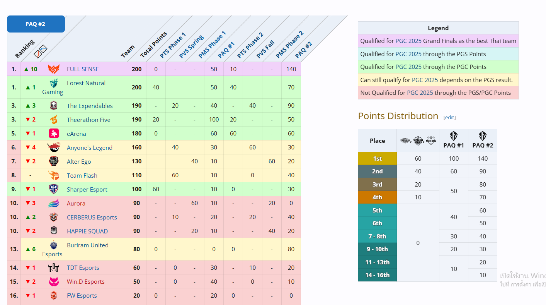Open the CERBERUS Esports link
Viewport: 546px width, 305px height.
tap(92, 217)
